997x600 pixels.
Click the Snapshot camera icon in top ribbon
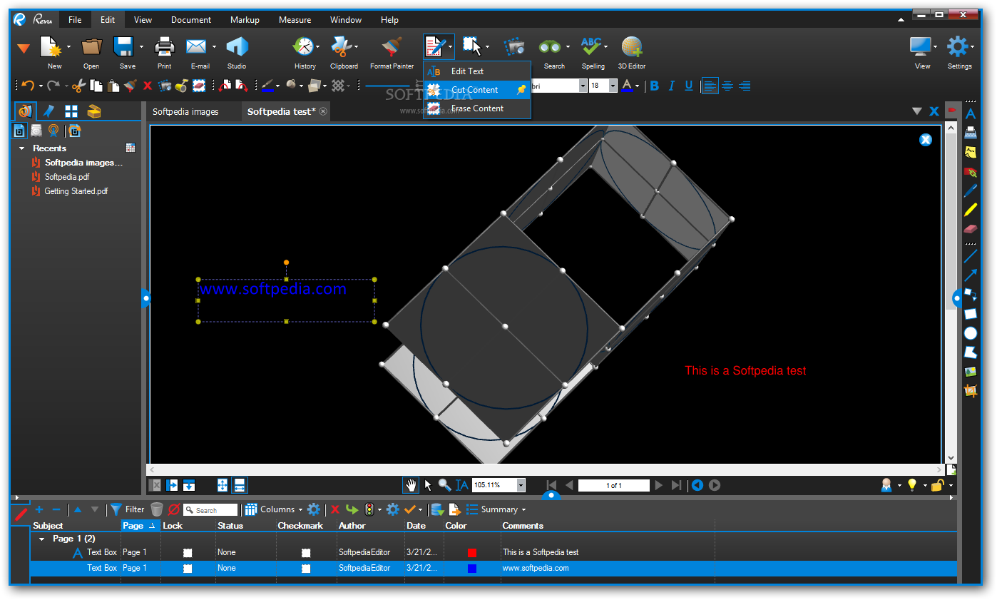pos(514,47)
